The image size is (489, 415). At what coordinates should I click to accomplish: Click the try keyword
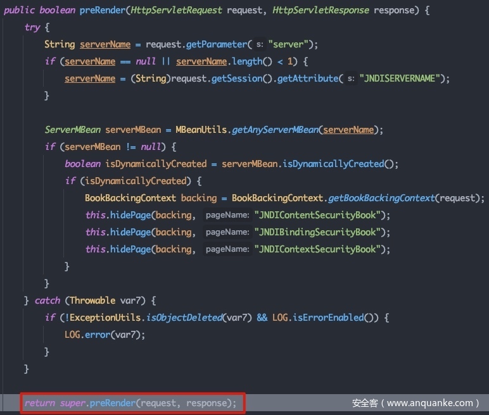(32, 27)
